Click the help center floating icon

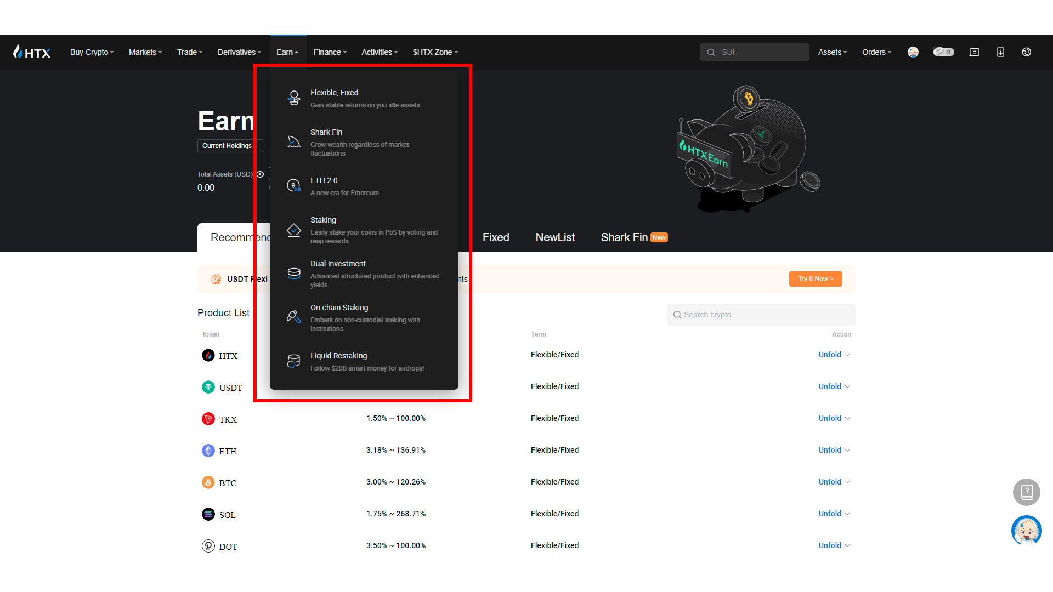[x=1026, y=492]
